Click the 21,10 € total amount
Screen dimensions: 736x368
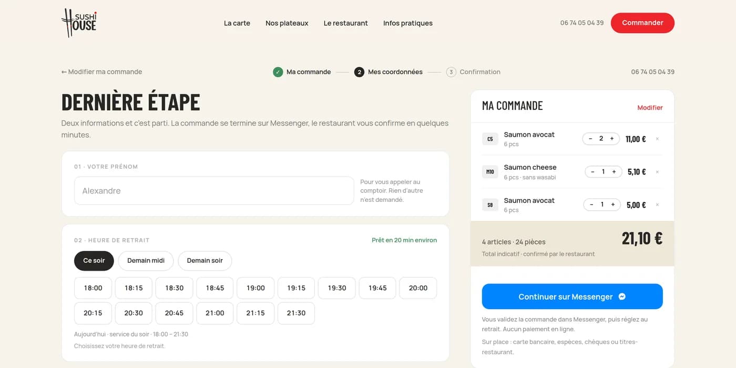click(x=642, y=238)
